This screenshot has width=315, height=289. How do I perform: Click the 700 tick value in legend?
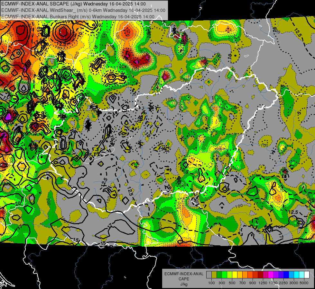point(243,283)
